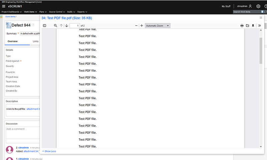This screenshot has width=267, height=160.
Task: Expand the Project Dashboards menu
Action: [12, 12]
